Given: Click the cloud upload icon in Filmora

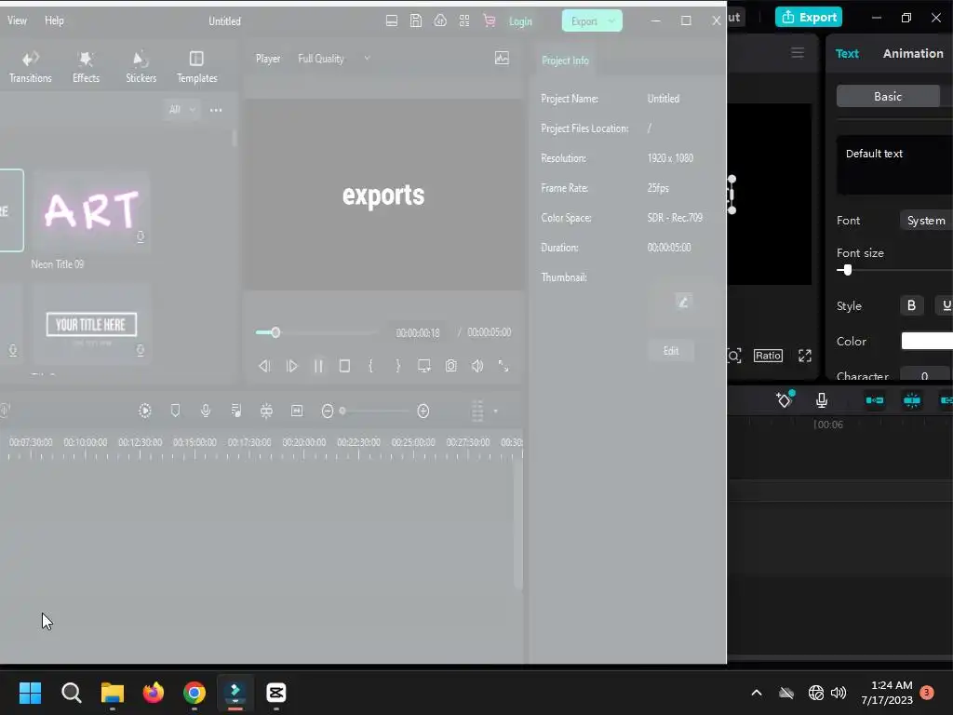Looking at the screenshot, I should [x=440, y=20].
